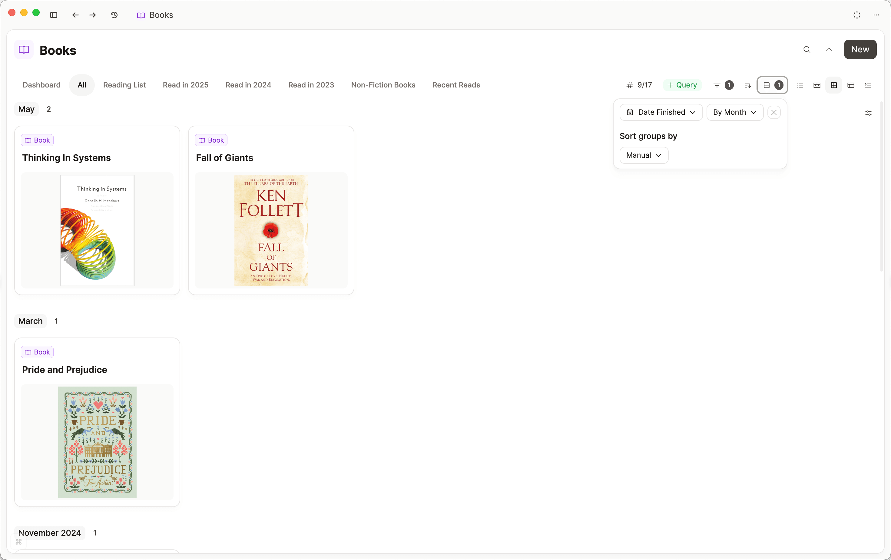Image resolution: width=891 pixels, height=560 pixels.
Task: Toggle the gallery grid view
Action: tap(834, 85)
